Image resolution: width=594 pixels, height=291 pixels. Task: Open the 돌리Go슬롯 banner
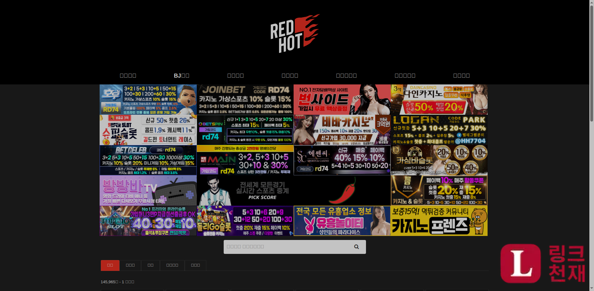tap(245, 221)
